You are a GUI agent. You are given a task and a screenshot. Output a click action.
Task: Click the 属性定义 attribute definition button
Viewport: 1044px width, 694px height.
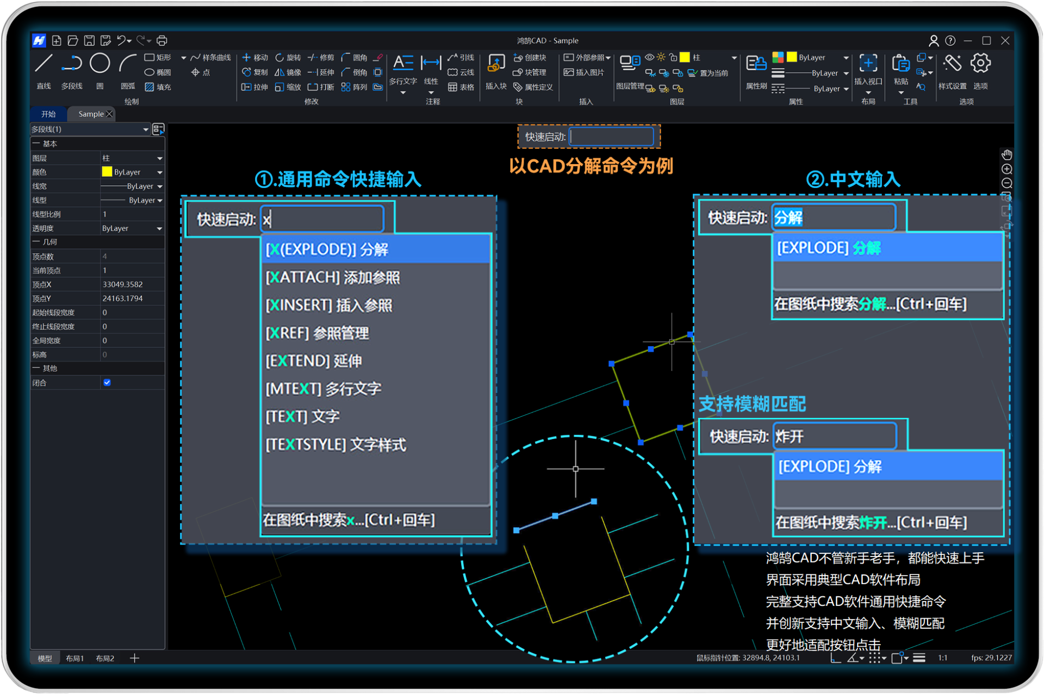533,87
